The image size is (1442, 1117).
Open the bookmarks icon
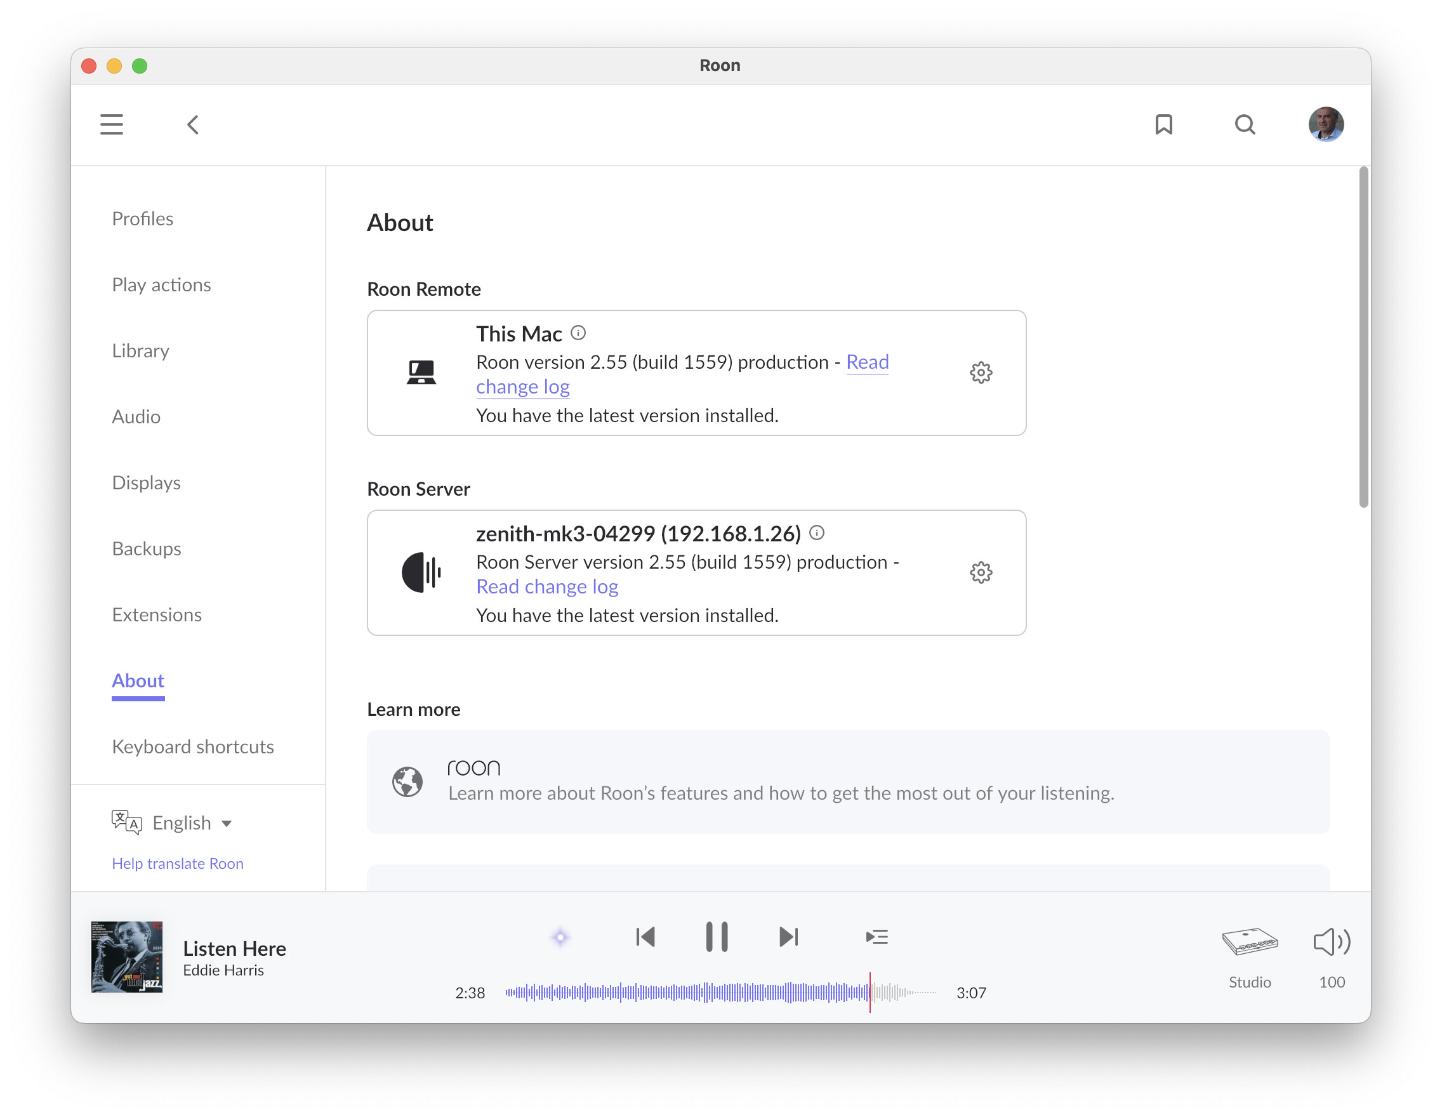[1163, 124]
